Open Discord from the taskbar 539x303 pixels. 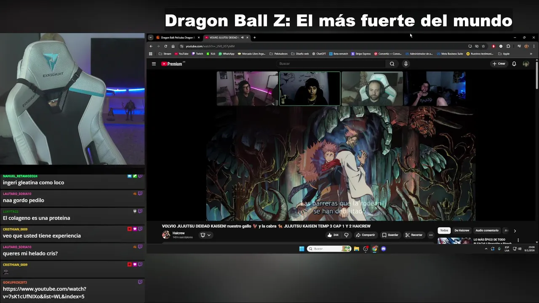[x=384, y=249]
